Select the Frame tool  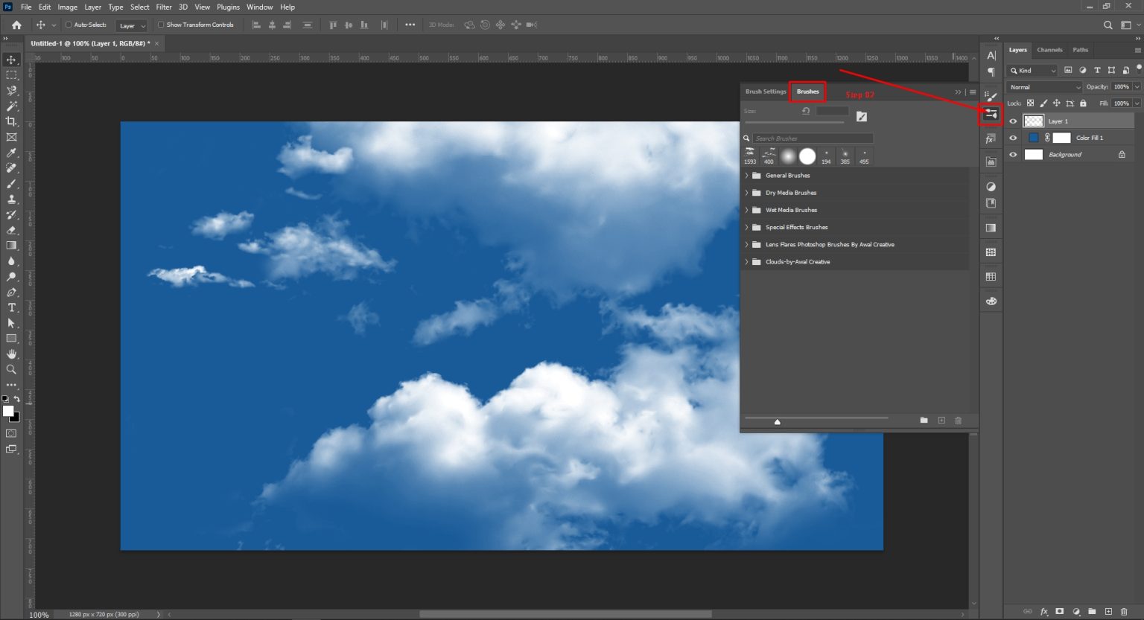11,137
